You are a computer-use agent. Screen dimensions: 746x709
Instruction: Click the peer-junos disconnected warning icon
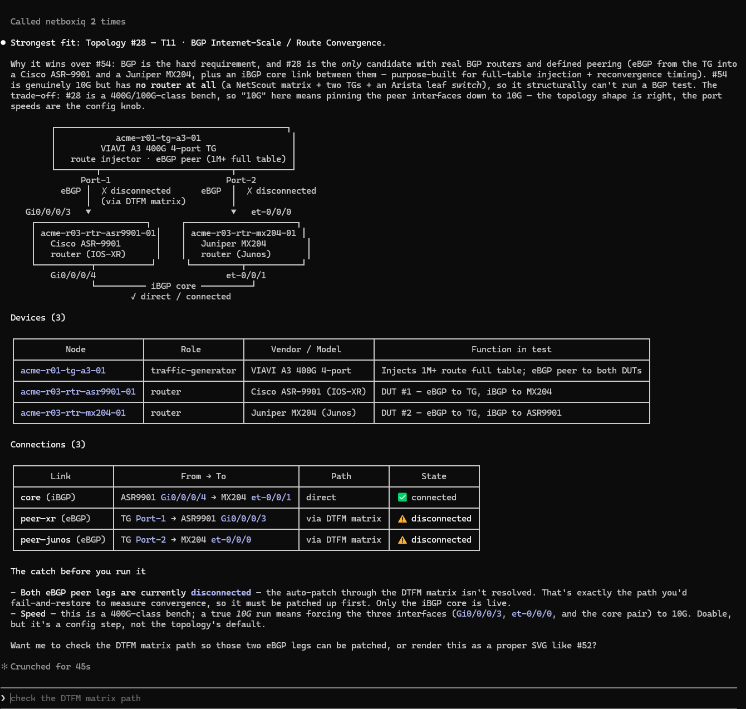(403, 540)
